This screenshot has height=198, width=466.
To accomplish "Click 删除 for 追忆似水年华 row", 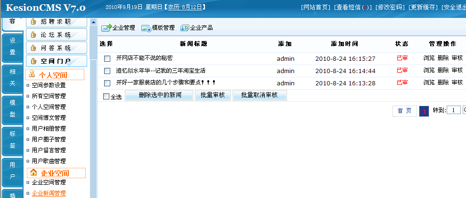I will coord(443,70).
